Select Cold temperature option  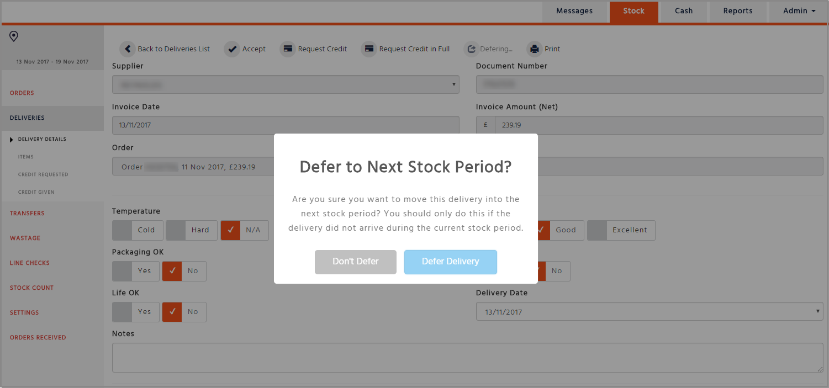138,230
